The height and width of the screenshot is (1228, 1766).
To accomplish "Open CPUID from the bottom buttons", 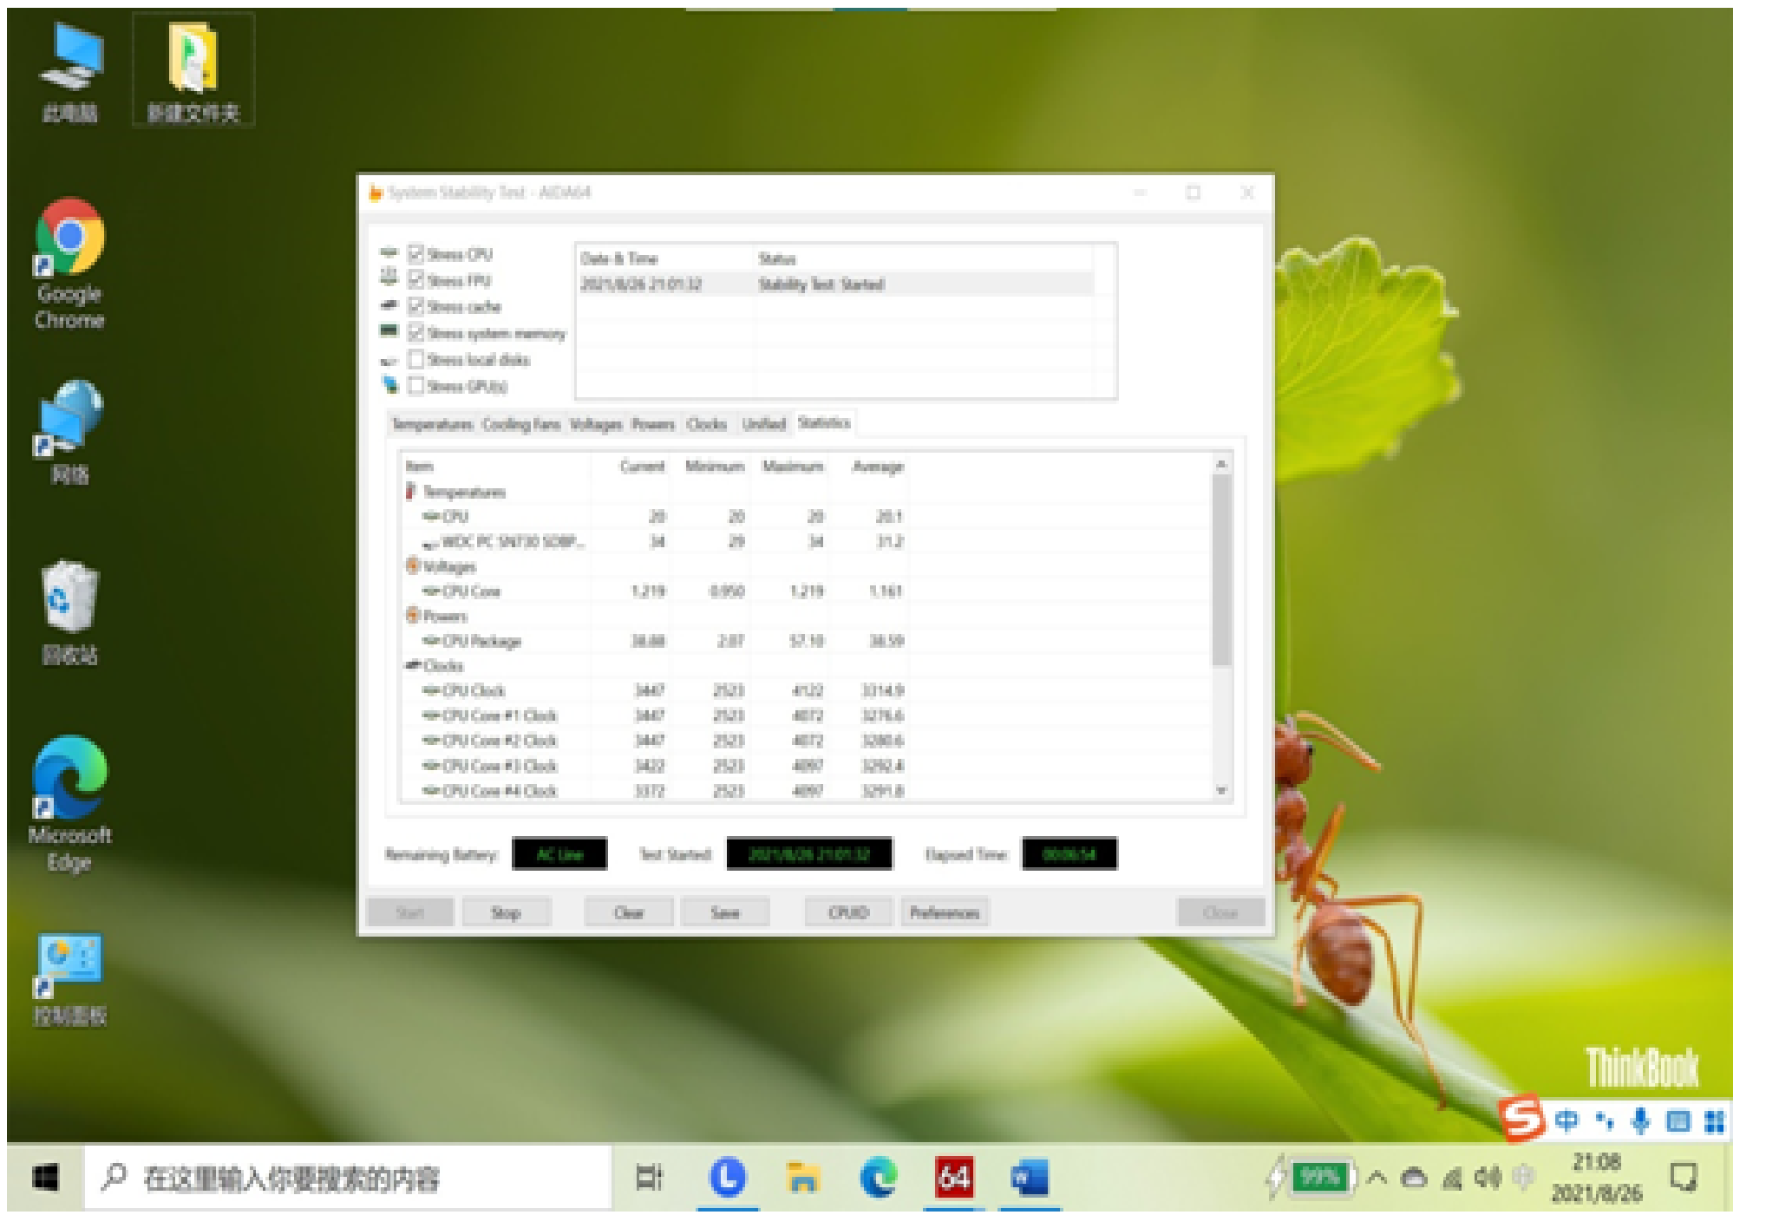I will pyautogui.click(x=848, y=912).
